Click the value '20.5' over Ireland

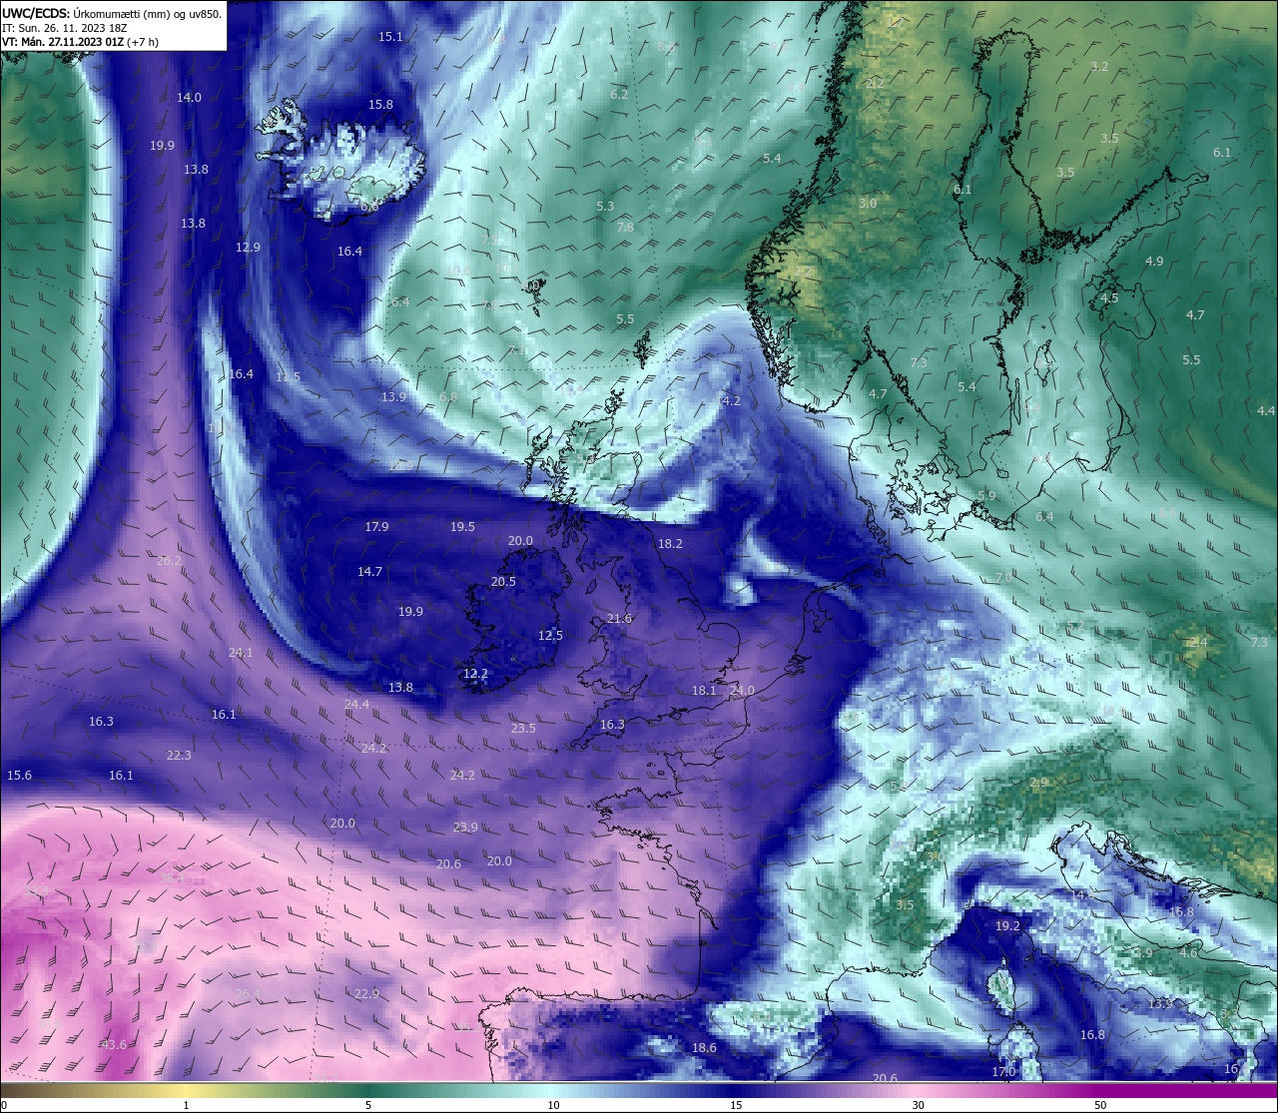tap(503, 582)
